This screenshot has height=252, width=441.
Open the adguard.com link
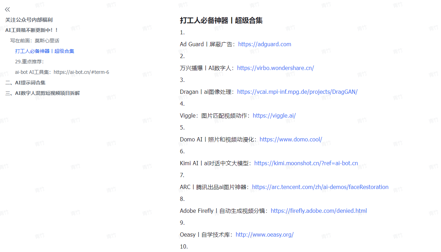coord(265,44)
